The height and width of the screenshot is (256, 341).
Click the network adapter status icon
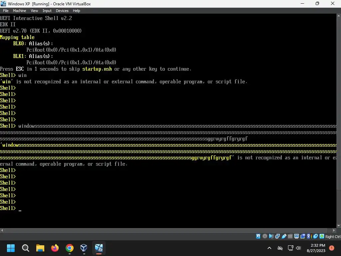[x=277, y=236]
